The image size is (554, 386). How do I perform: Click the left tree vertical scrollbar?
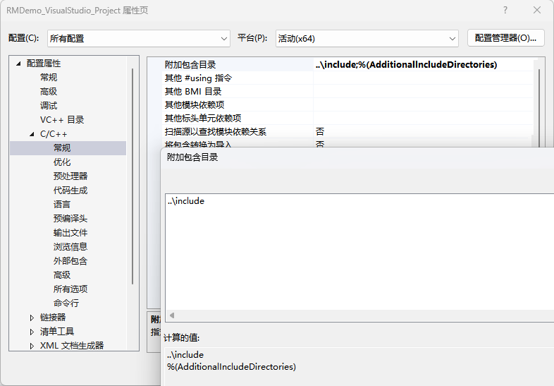(133, 176)
